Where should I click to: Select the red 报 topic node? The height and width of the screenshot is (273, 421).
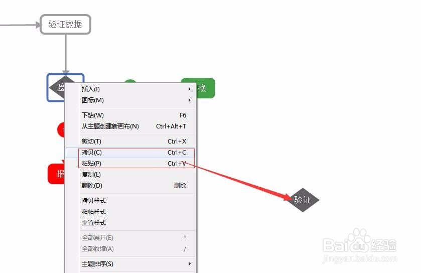[x=56, y=174]
